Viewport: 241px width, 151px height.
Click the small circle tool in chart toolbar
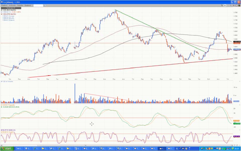(227, 5)
